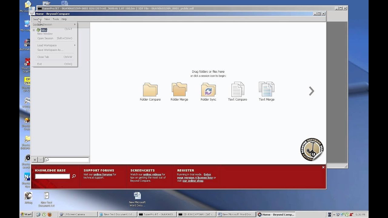Launch the Folder Sync session icon
The image size is (388, 218).
[208, 91]
